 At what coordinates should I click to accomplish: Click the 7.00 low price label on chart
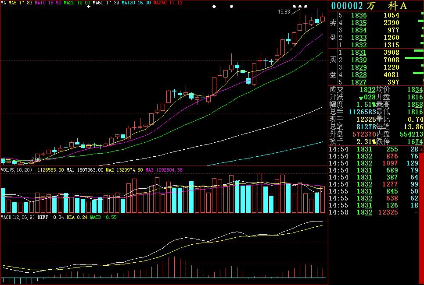click(x=36, y=160)
